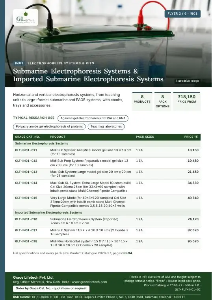Viewport: 212px width, 300px height.
Task: Click the price 95,070
Action: point(193,241)
